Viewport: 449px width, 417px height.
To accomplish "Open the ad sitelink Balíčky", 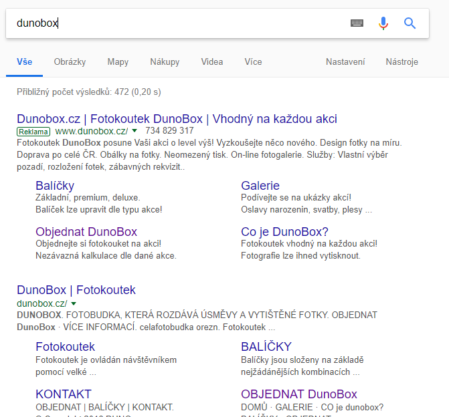I will [55, 186].
